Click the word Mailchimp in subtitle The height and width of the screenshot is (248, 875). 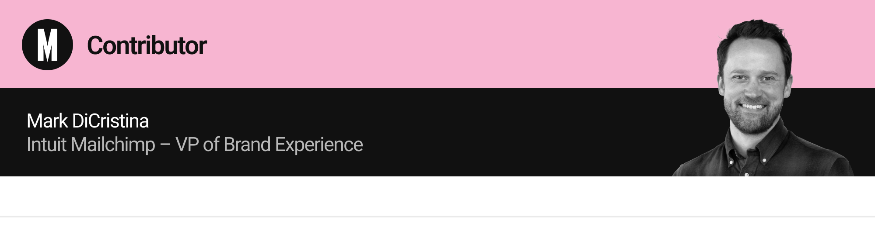113,145
